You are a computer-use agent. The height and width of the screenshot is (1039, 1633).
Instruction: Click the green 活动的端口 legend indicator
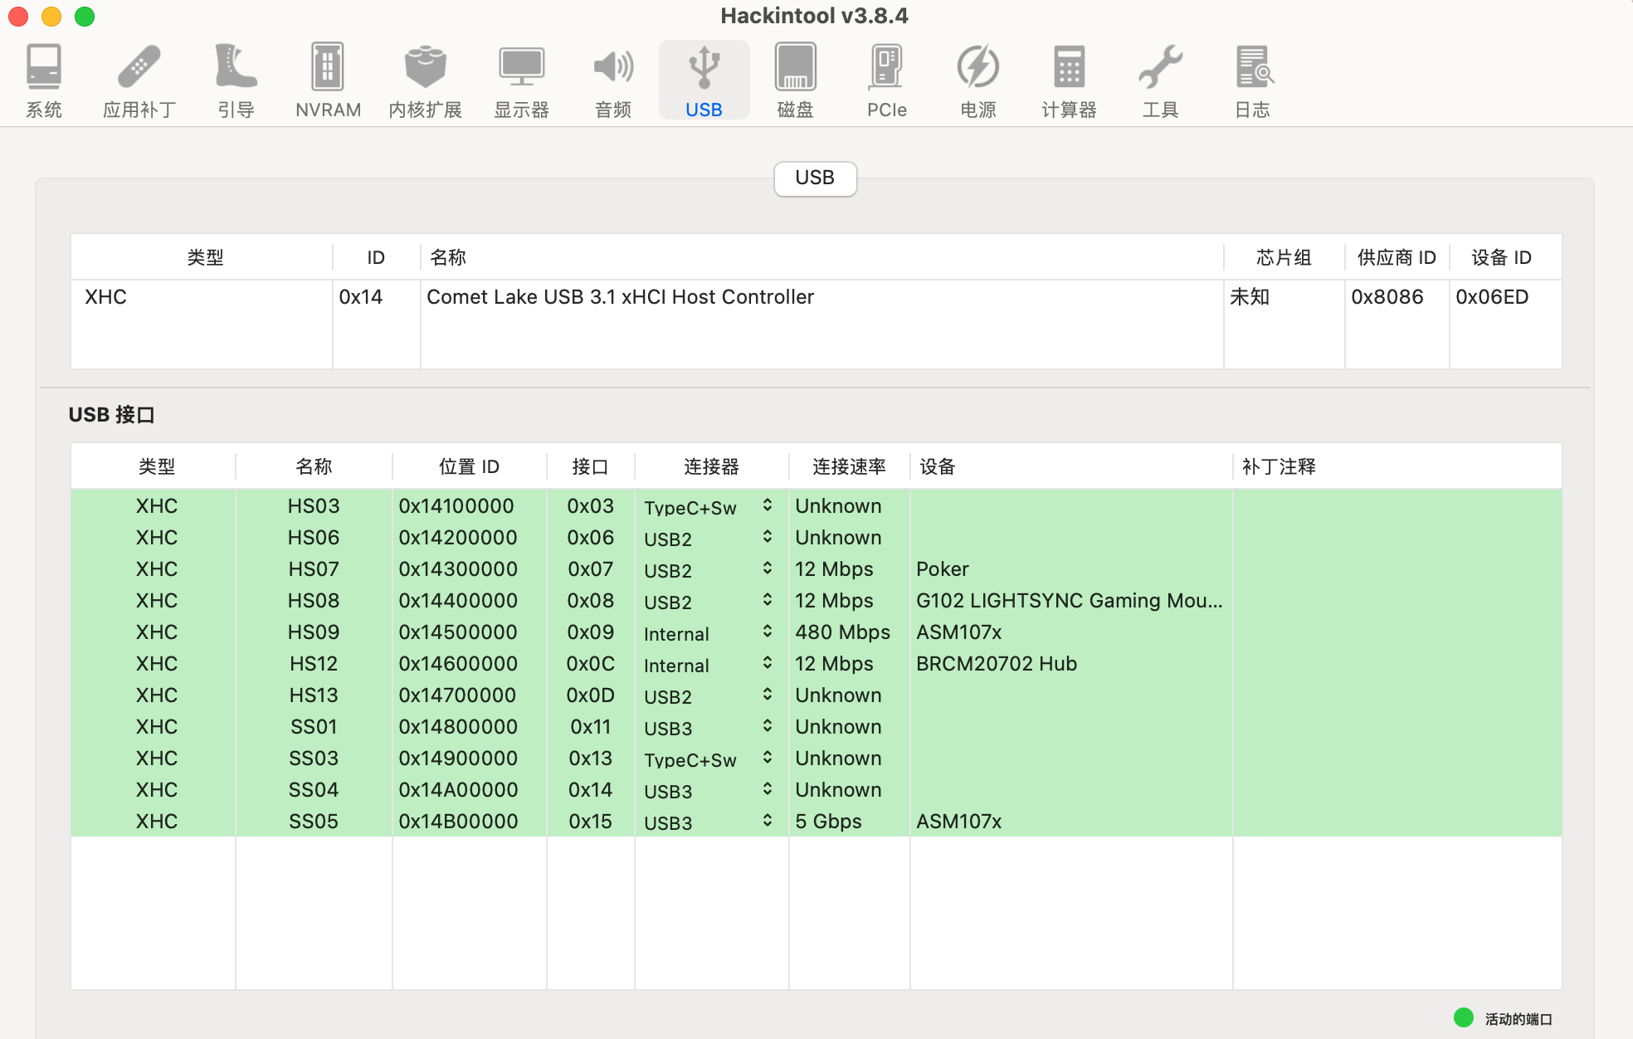(x=1464, y=1017)
